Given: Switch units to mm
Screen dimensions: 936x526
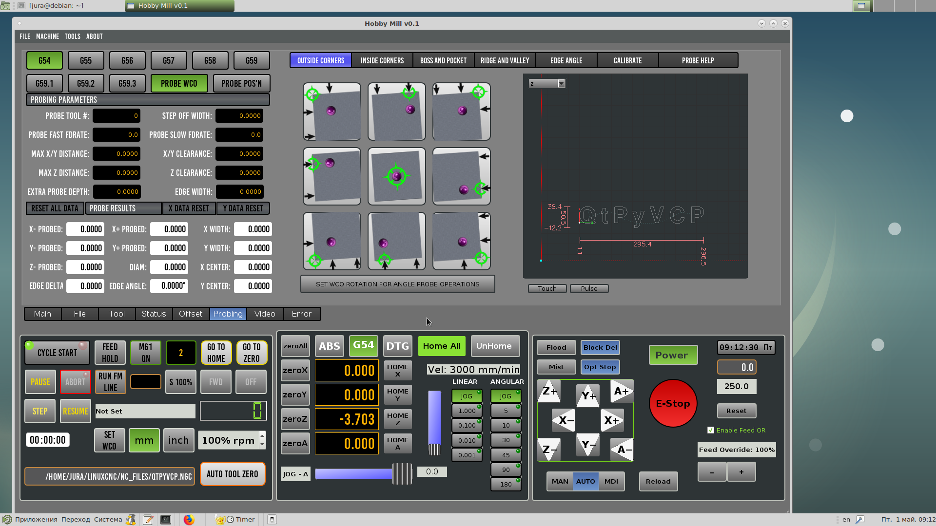Looking at the screenshot, I should click(x=144, y=440).
